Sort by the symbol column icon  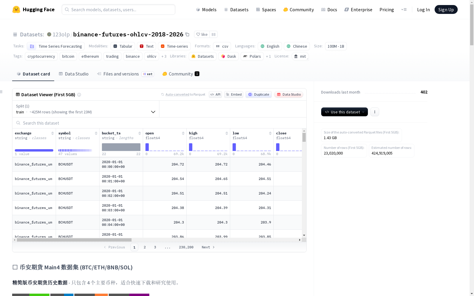point(96,133)
